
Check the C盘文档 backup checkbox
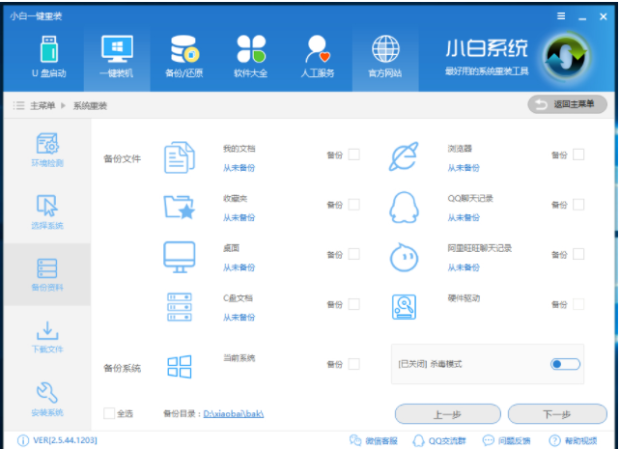coord(353,304)
